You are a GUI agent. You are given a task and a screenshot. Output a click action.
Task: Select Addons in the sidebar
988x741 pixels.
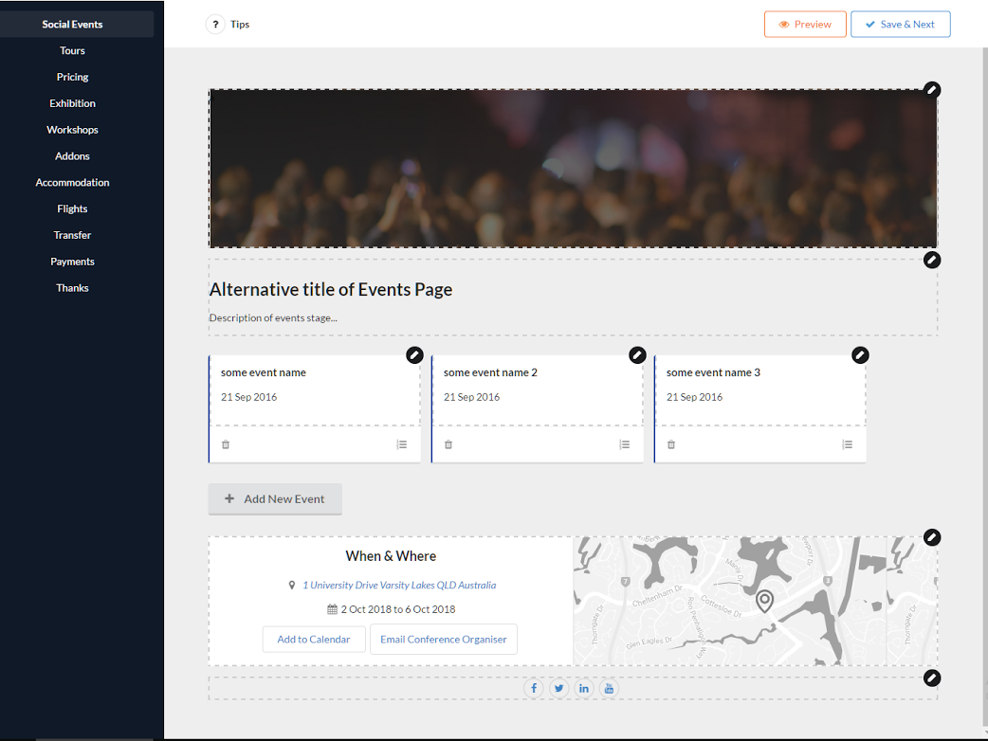(72, 156)
